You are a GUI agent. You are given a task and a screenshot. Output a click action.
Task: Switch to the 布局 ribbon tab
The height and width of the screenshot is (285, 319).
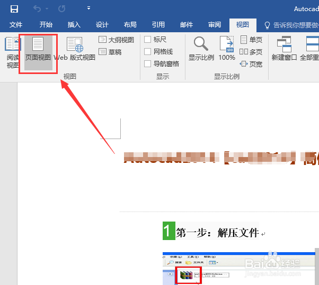130,25
